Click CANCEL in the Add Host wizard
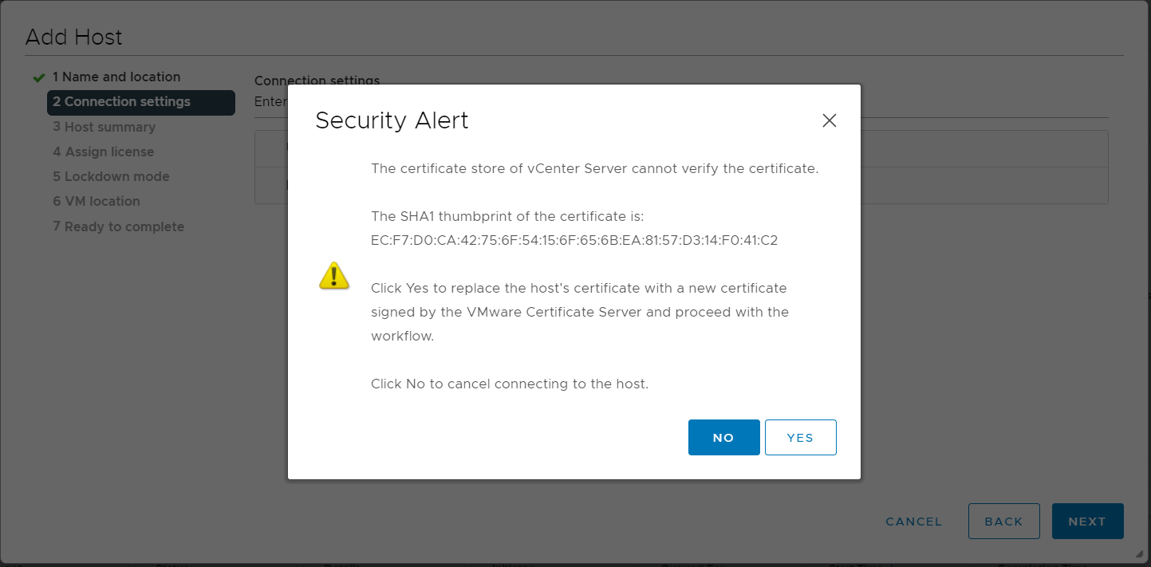 point(913,522)
